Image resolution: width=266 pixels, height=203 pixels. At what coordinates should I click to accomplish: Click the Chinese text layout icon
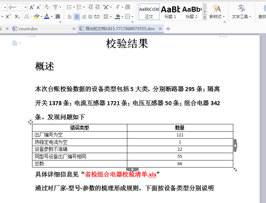(106, 7)
